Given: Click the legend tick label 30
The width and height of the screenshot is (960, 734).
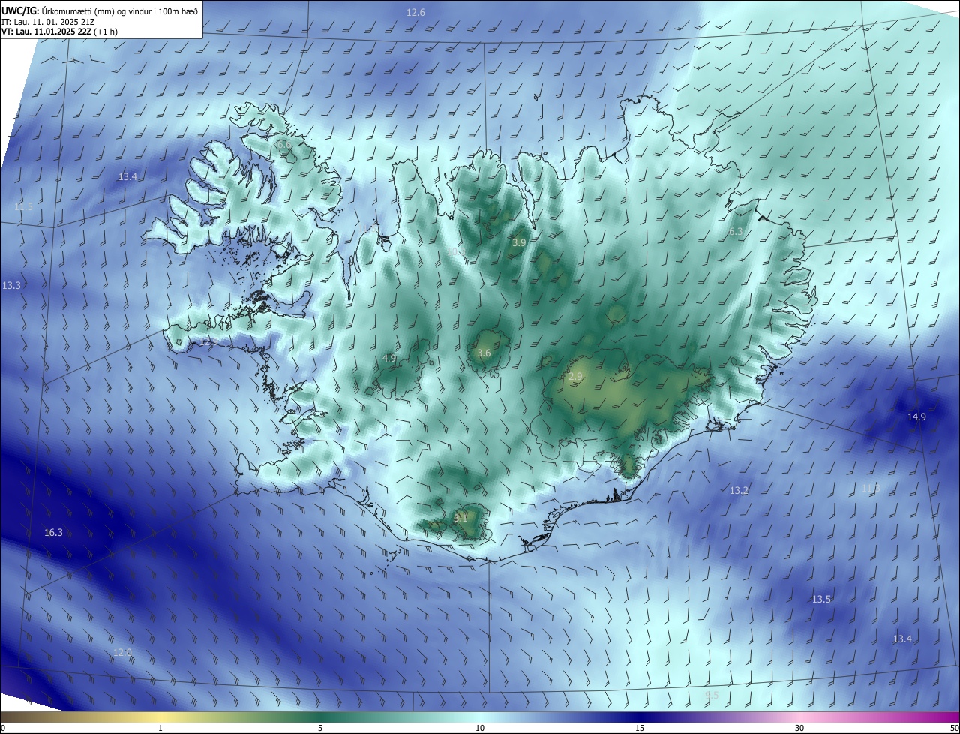Looking at the screenshot, I should [799, 728].
